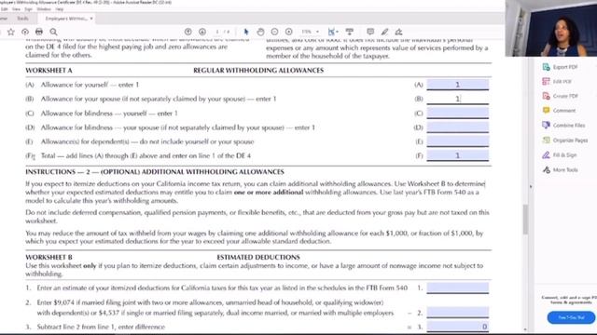The height and width of the screenshot is (335, 597).
Task: Zoom in with the plus circle icon
Action: (x=289, y=32)
